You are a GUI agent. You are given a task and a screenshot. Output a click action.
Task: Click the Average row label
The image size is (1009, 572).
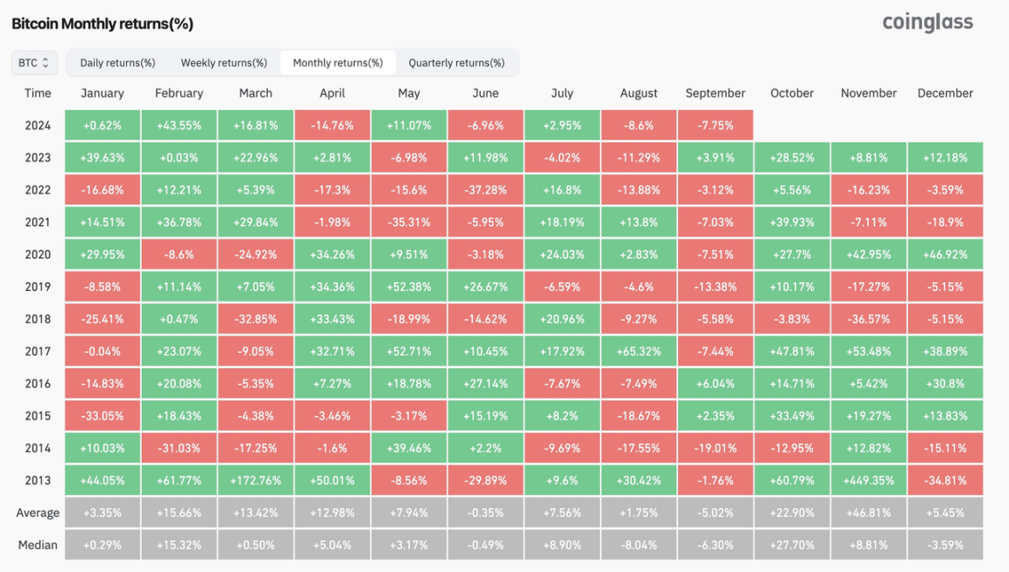coord(38,512)
